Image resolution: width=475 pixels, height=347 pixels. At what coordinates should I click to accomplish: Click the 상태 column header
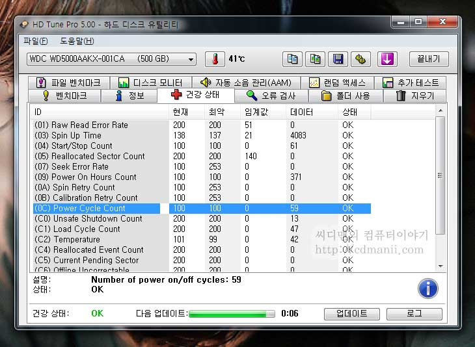[355, 112]
